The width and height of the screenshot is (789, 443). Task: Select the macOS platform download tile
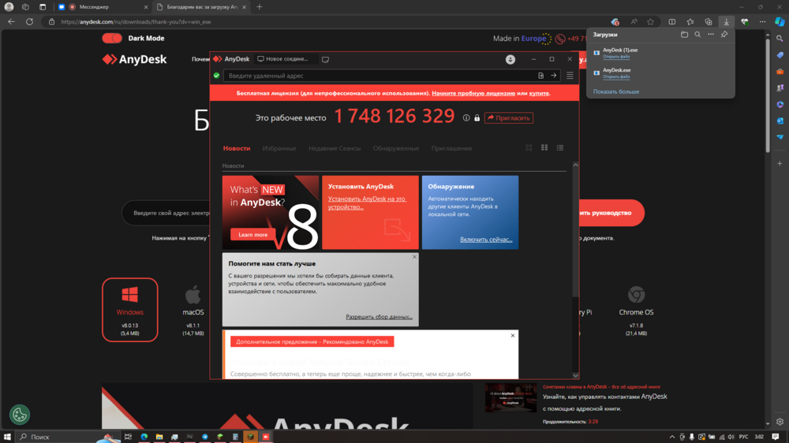193,310
